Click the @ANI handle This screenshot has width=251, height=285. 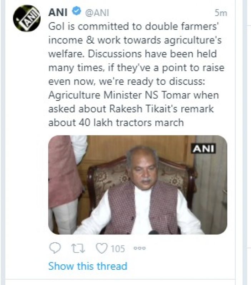(x=96, y=13)
